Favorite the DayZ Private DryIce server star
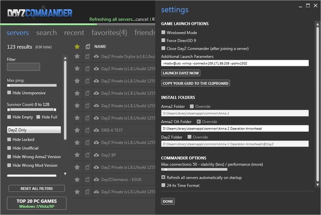Viewport: 321px width, 215px height. tap(77, 56)
